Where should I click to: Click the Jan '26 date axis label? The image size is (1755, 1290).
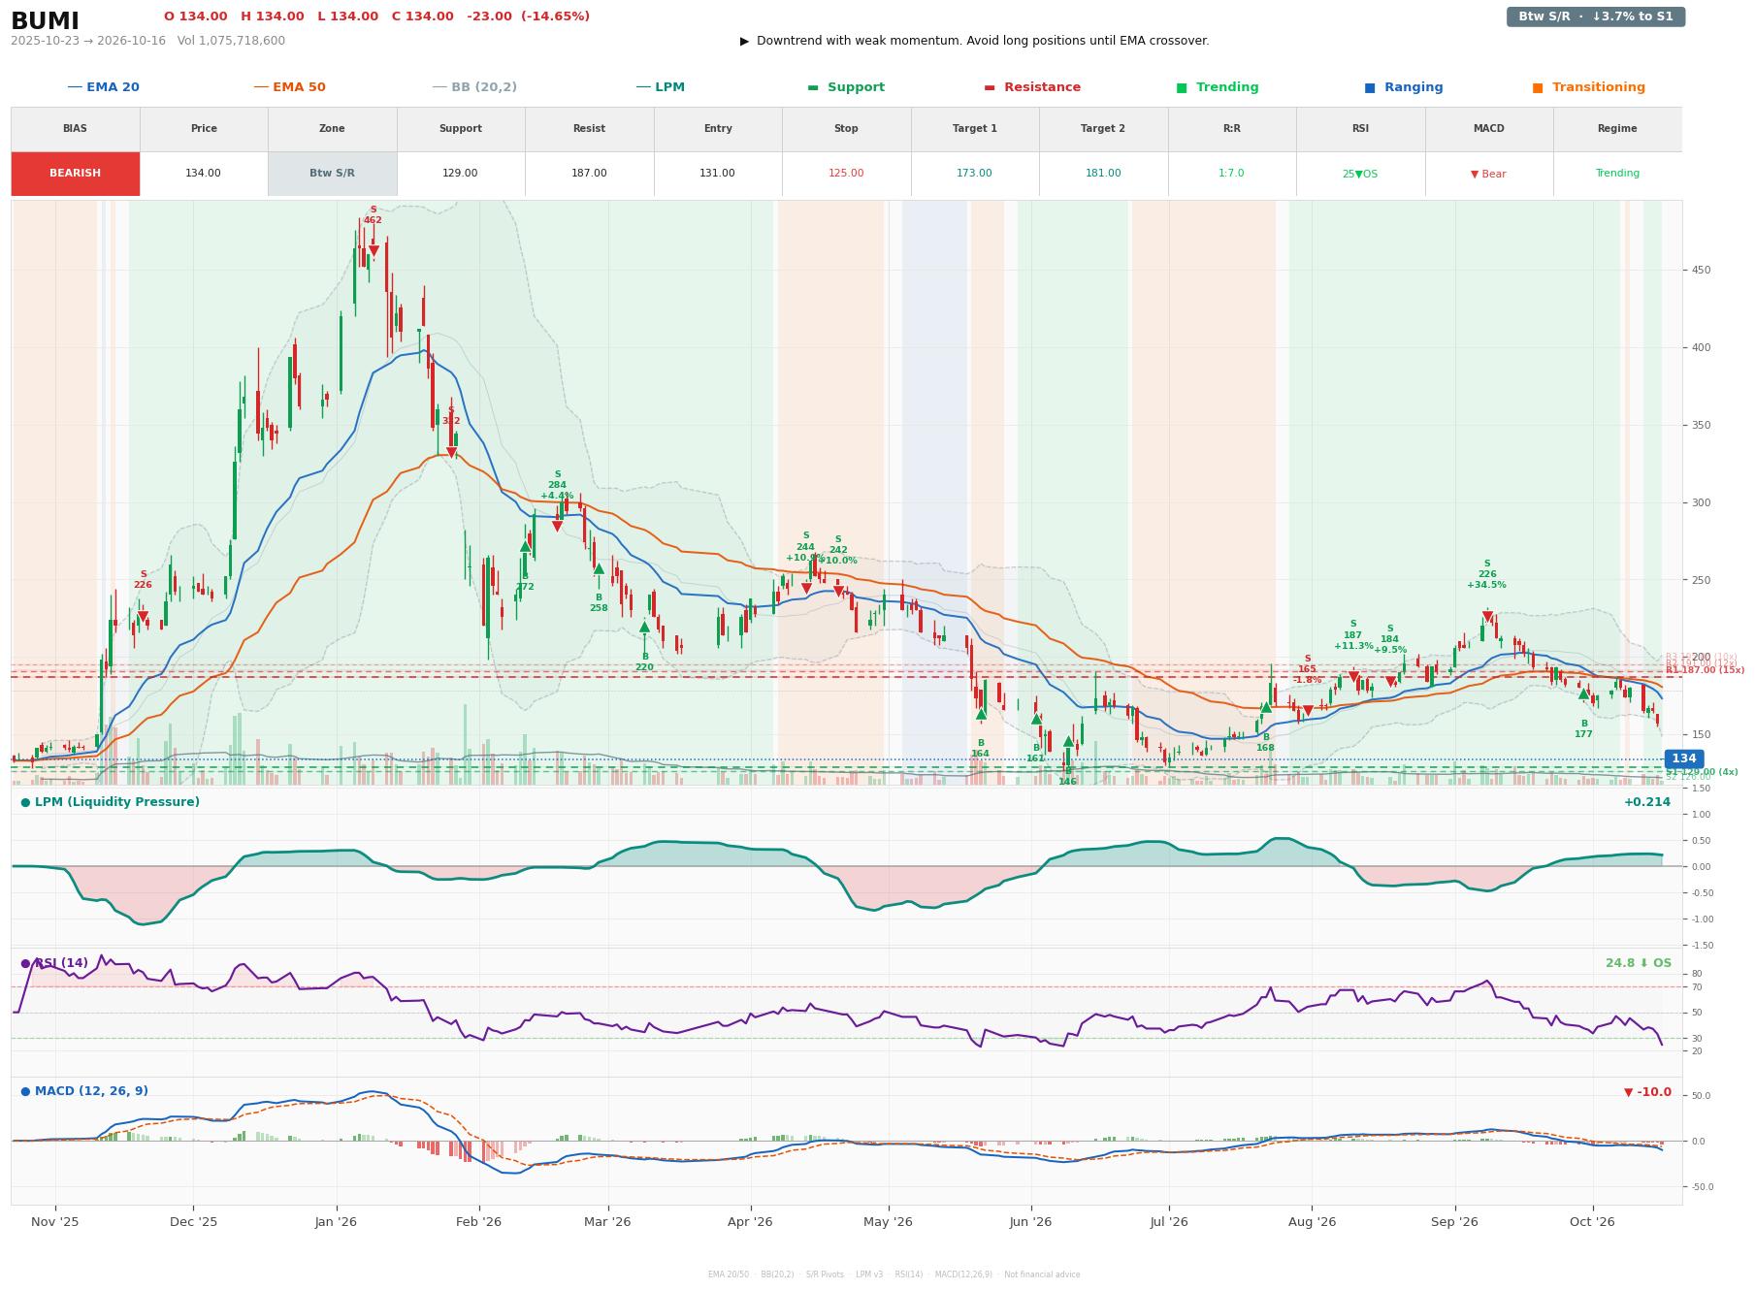click(x=336, y=1222)
